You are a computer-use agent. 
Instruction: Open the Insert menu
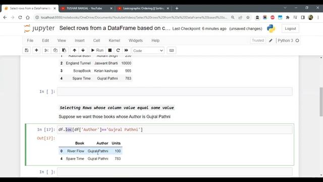80,40
